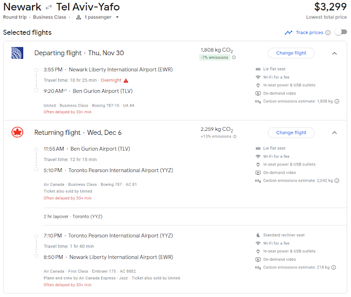This screenshot has height=297, width=351.
Task: Click the Business Class trip option text
Action: click(x=49, y=17)
